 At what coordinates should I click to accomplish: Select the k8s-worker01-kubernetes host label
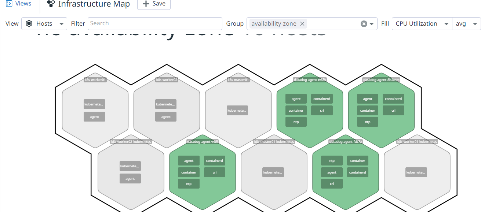coord(417,142)
